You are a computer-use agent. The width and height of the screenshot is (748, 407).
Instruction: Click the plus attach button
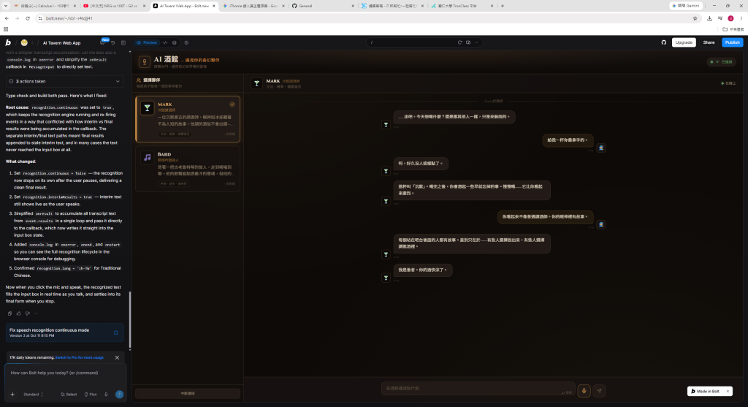point(12,395)
